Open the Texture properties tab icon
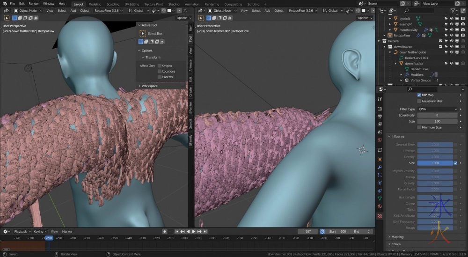Image resolution: width=468 pixels, height=257 pixels. [380, 216]
